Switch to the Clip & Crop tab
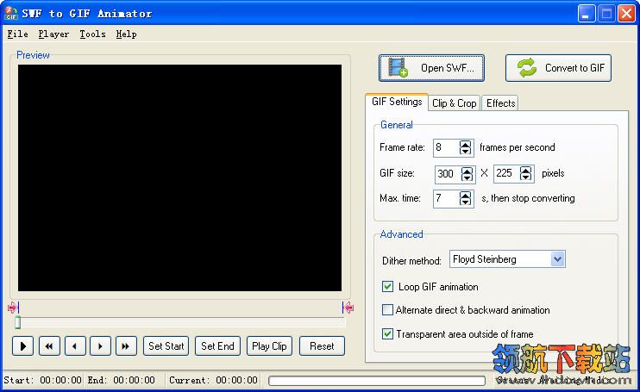Viewport: 640px width, 392px height. point(455,103)
